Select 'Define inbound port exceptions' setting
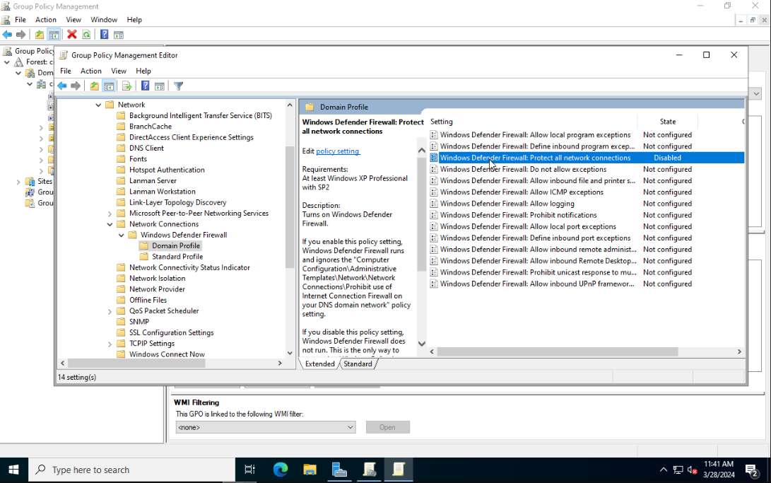This screenshot has width=771, height=483. coord(535,238)
